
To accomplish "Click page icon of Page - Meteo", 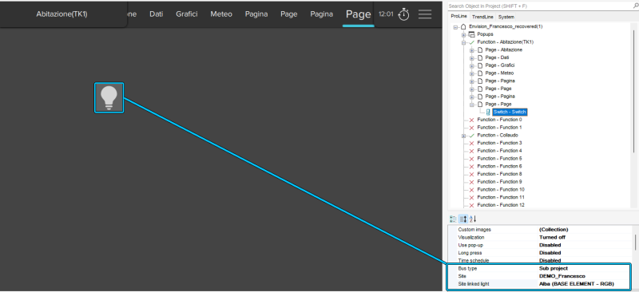I will (x=480, y=73).
